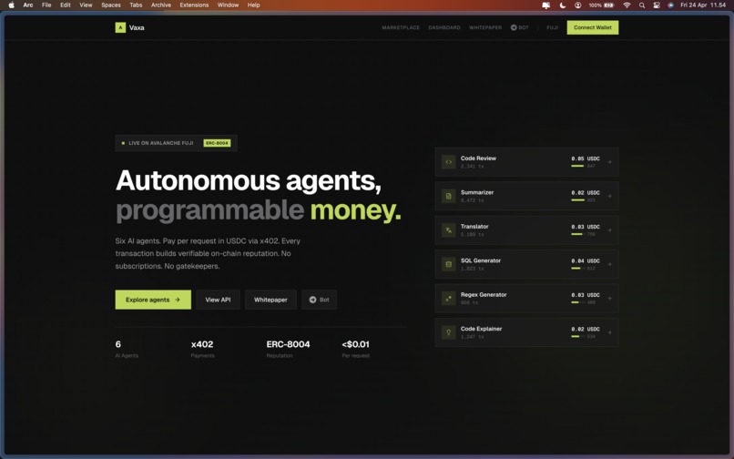Click the Code Explainer agent name
734x459 pixels.
(x=481, y=329)
